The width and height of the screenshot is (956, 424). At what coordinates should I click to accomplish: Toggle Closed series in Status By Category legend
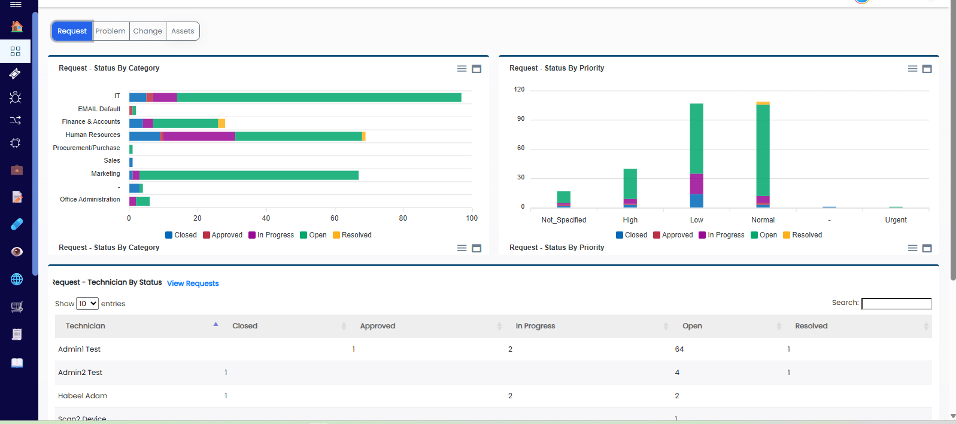(181, 235)
